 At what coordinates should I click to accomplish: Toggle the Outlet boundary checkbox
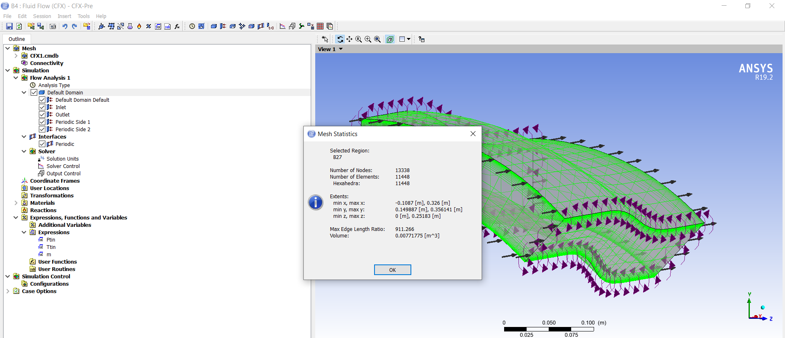(x=42, y=114)
